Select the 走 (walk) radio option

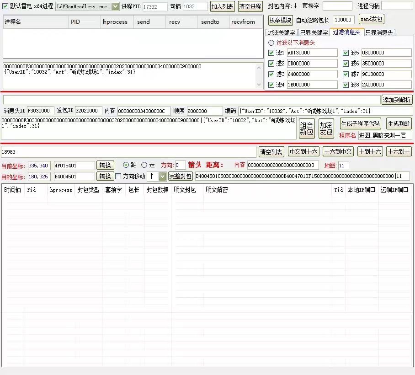[144, 165]
